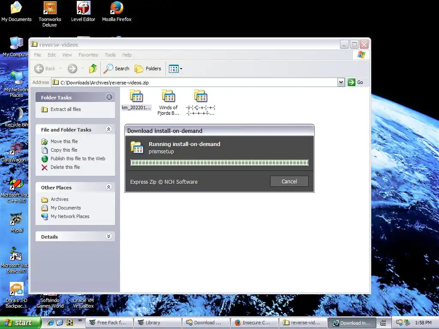This screenshot has height=329, width=439.
Task: Open the Mypal browser desktop icon
Action: [16, 223]
